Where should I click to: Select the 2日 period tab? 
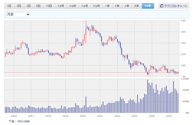pos(19,6)
